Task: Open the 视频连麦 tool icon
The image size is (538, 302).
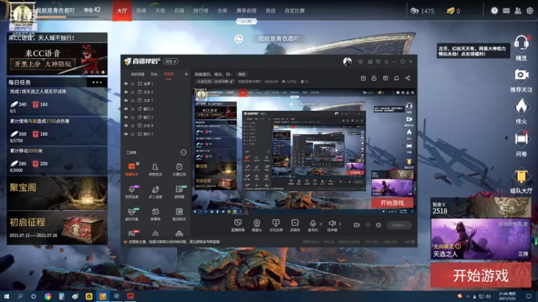Action: [131, 191]
